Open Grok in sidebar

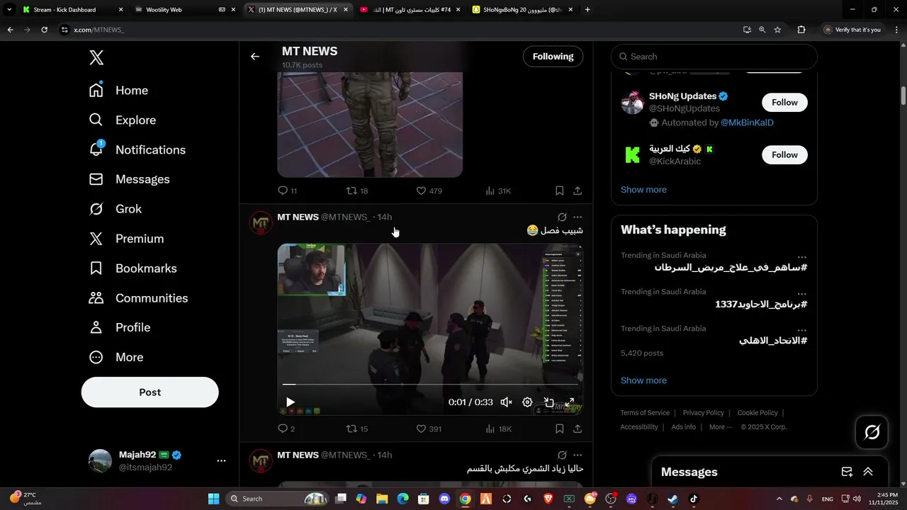tap(115, 210)
